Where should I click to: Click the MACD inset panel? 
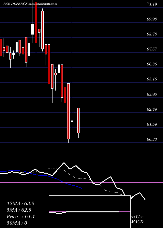click(90, 212)
